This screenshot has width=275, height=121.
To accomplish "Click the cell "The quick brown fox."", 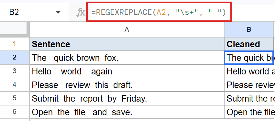I will pos(127,58).
